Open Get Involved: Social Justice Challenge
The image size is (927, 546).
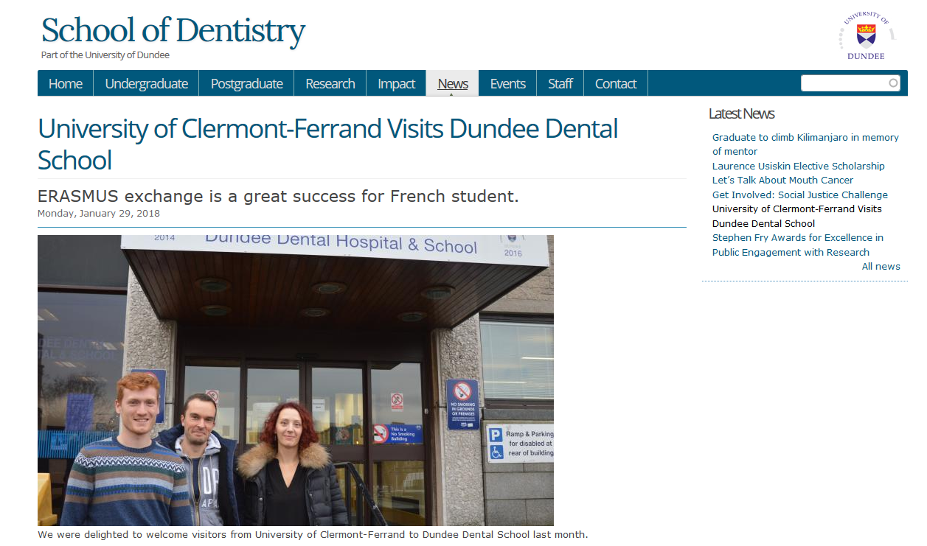(x=800, y=195)
